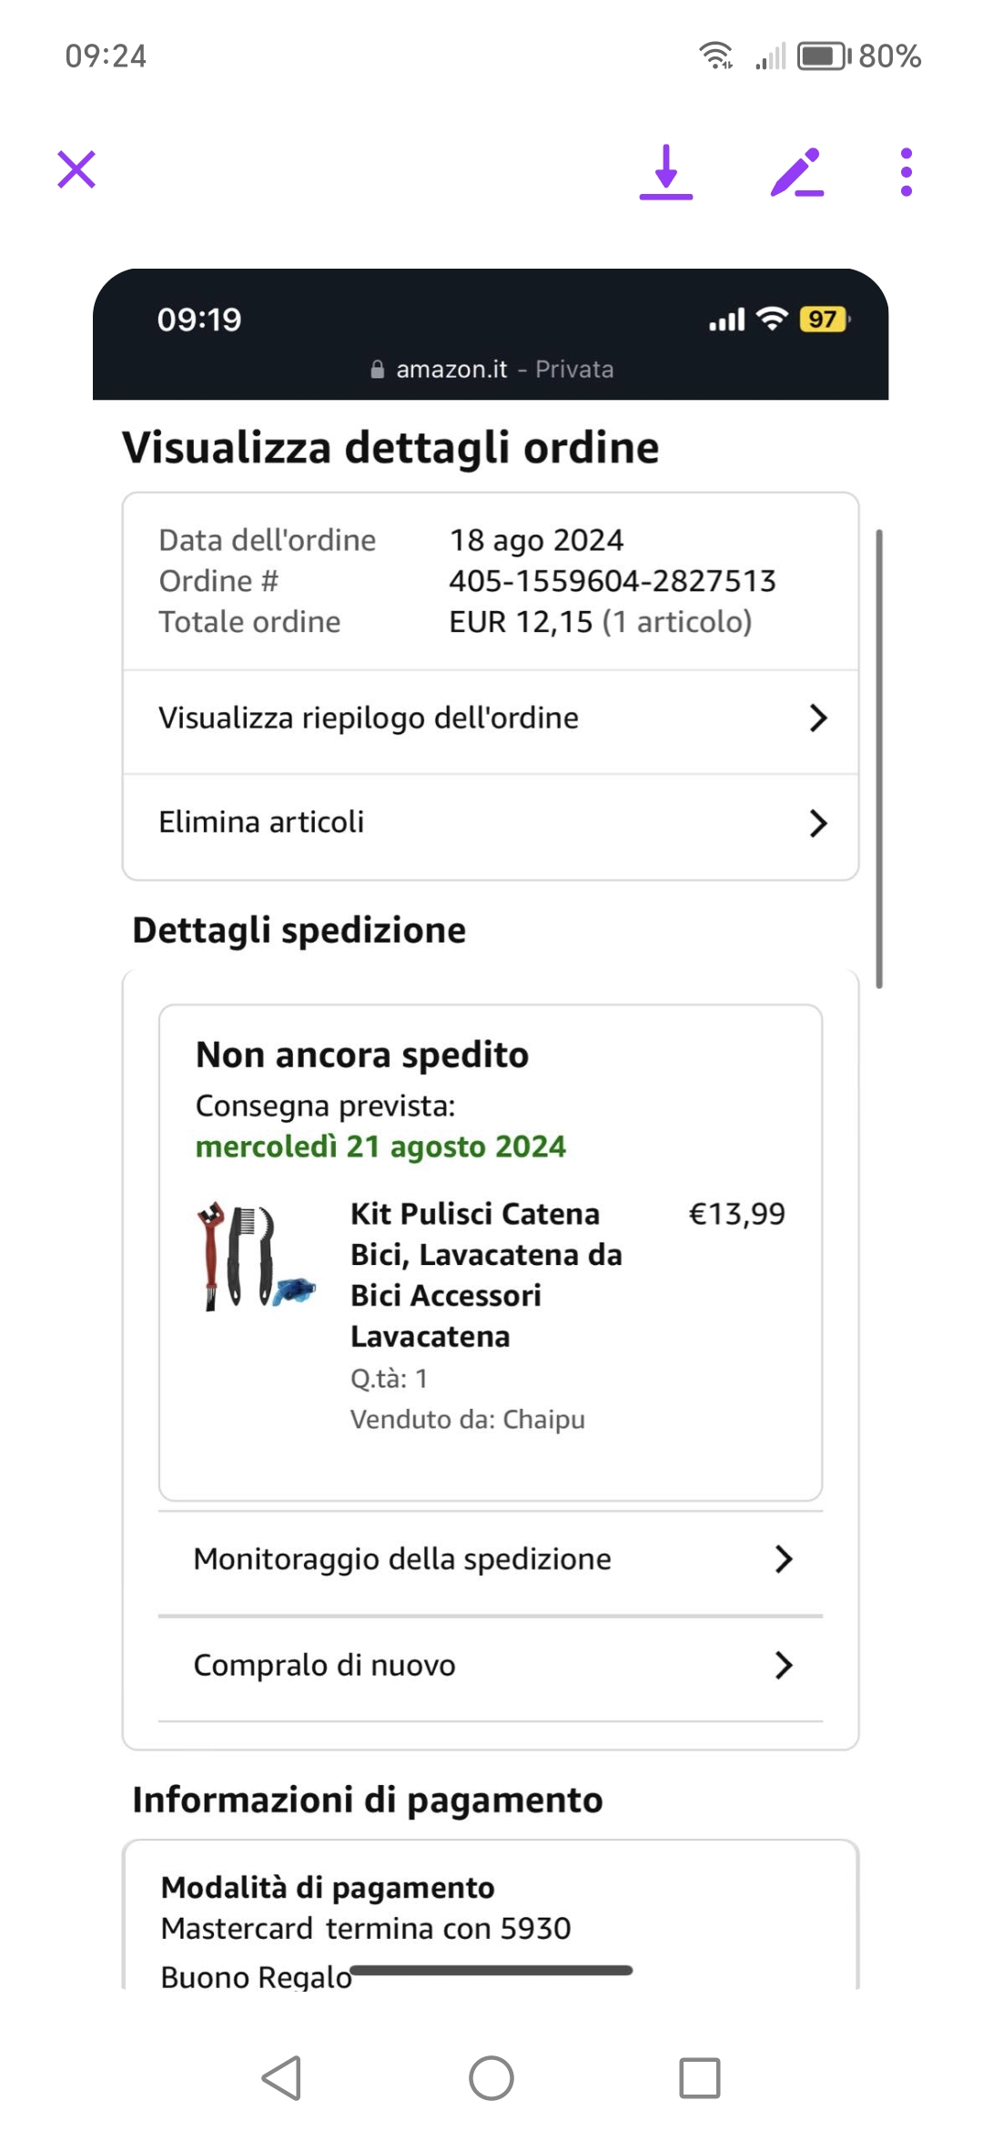The height and width of the screenshot is (2131, 983).
Task: Click the page scrollbar on the right
Action: coord(878,758)
